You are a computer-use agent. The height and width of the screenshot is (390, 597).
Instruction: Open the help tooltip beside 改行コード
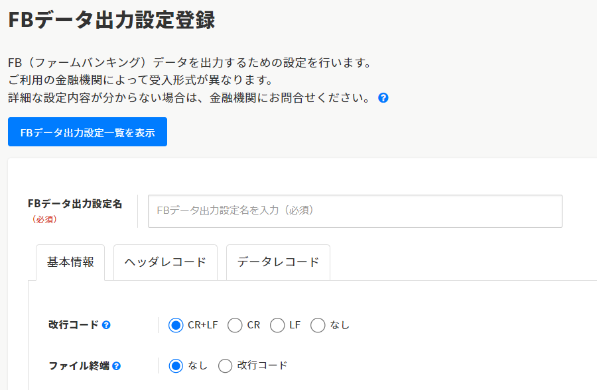[x=106, y=325]
